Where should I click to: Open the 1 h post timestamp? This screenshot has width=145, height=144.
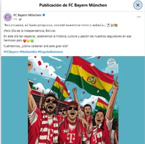coord(15,19)
